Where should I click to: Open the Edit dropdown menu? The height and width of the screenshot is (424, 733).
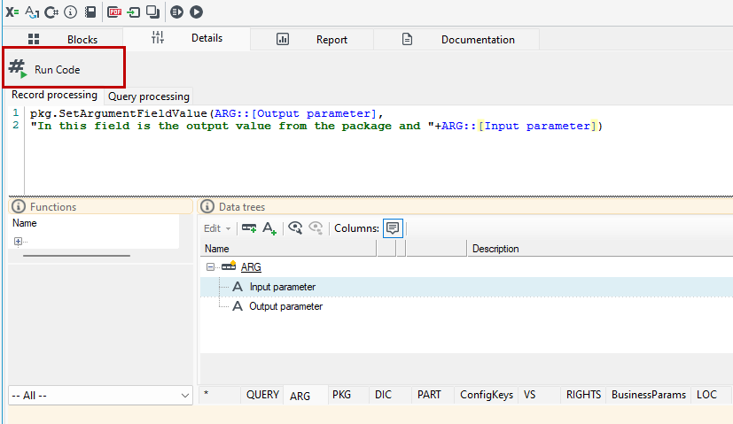point(217,228)
